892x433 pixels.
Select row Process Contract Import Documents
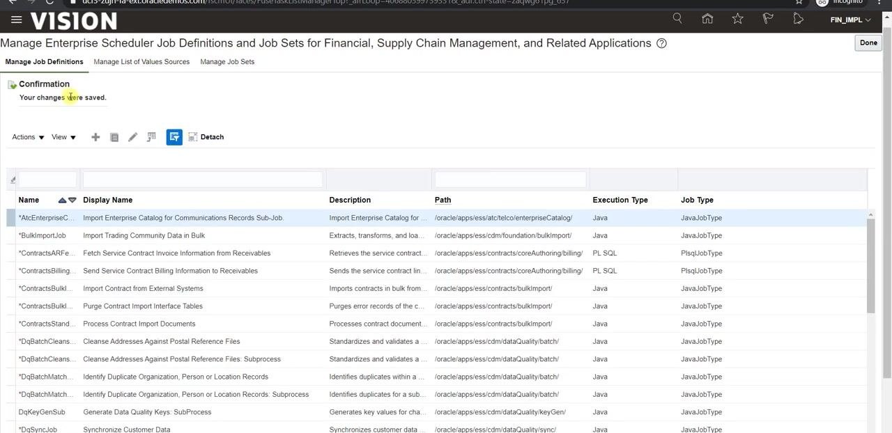[437, 324]
